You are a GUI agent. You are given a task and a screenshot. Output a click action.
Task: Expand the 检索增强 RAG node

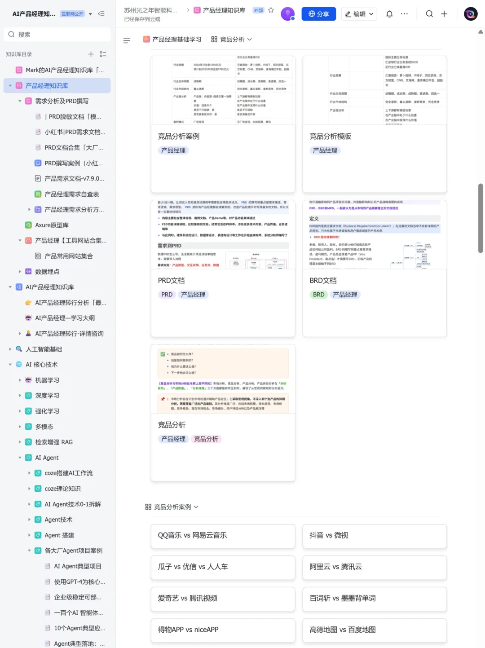click(x=20, y=442)
